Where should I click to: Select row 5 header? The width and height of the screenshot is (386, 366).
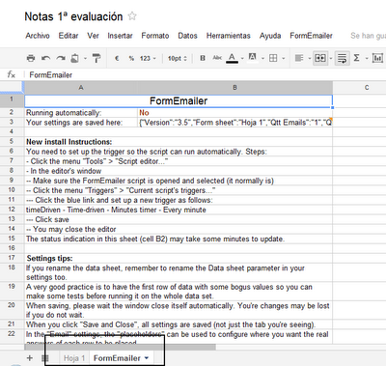pos(12,141)
